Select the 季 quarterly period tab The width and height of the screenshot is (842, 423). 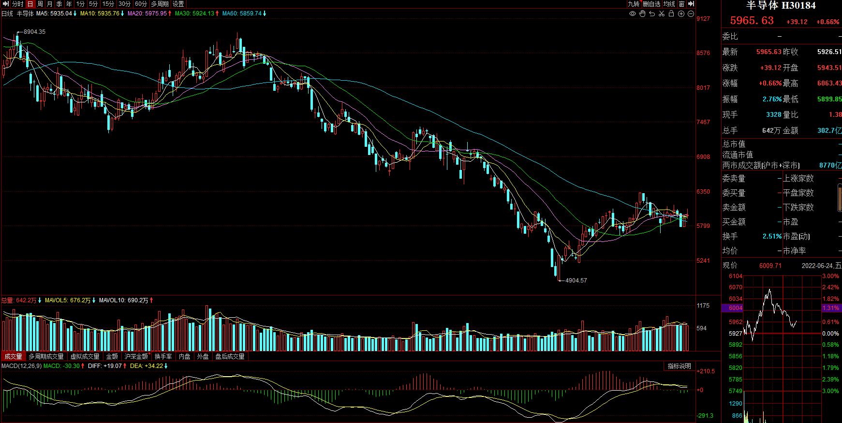59,4
